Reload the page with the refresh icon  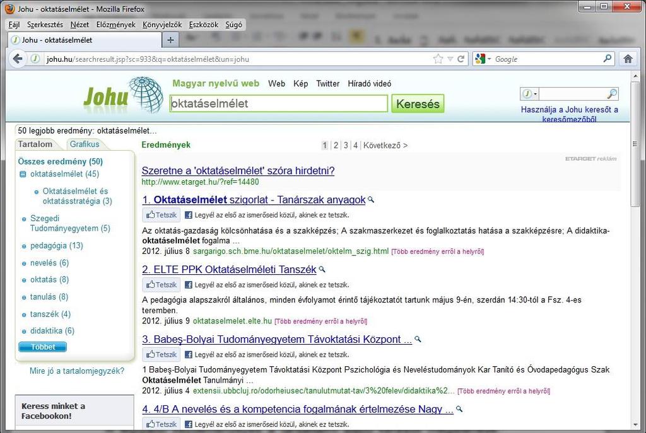pyautogui.click(x=461, y=59)
